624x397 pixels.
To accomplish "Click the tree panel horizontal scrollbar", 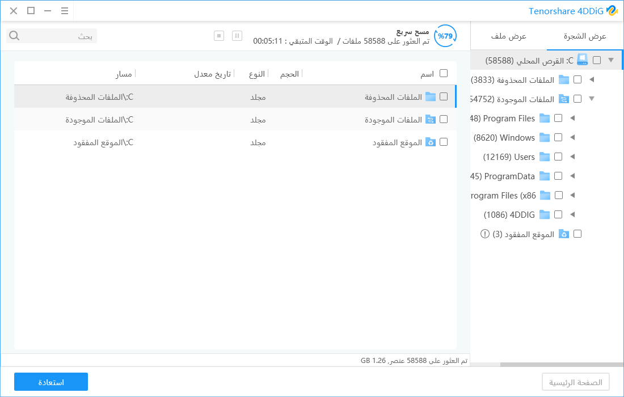I will point(562,364).
